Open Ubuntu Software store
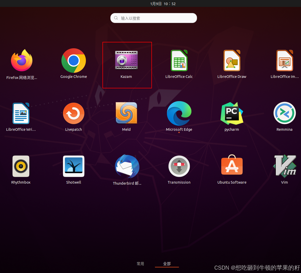Viewport: 301px width, 273px height. 232,165
